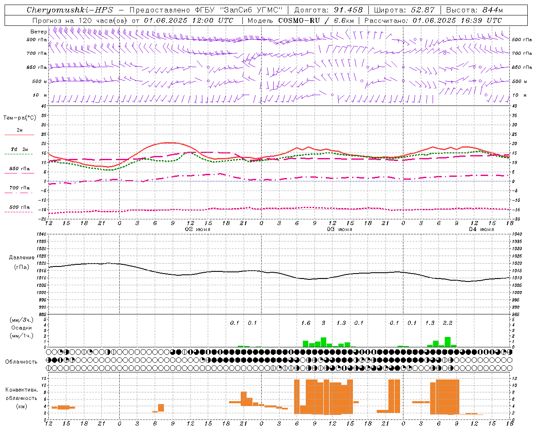
Task: Click the 700 гПа temperature legend entry
Action: tap(20, 188)
